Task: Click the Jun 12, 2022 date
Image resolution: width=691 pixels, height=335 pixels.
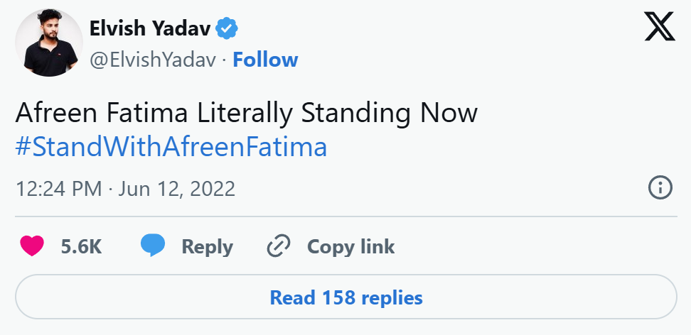Action: (176, 190)
